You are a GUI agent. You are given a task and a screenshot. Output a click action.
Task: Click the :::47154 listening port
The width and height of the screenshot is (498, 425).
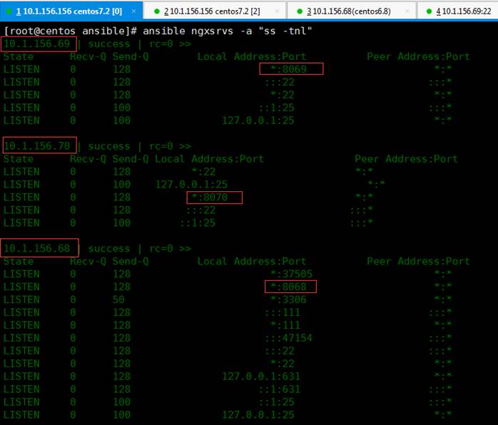coord(289,337)
